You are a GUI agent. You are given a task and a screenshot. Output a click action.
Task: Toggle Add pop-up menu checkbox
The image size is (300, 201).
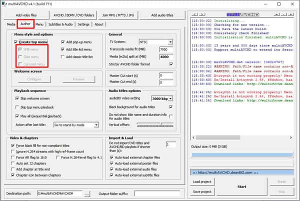point(63,42)
